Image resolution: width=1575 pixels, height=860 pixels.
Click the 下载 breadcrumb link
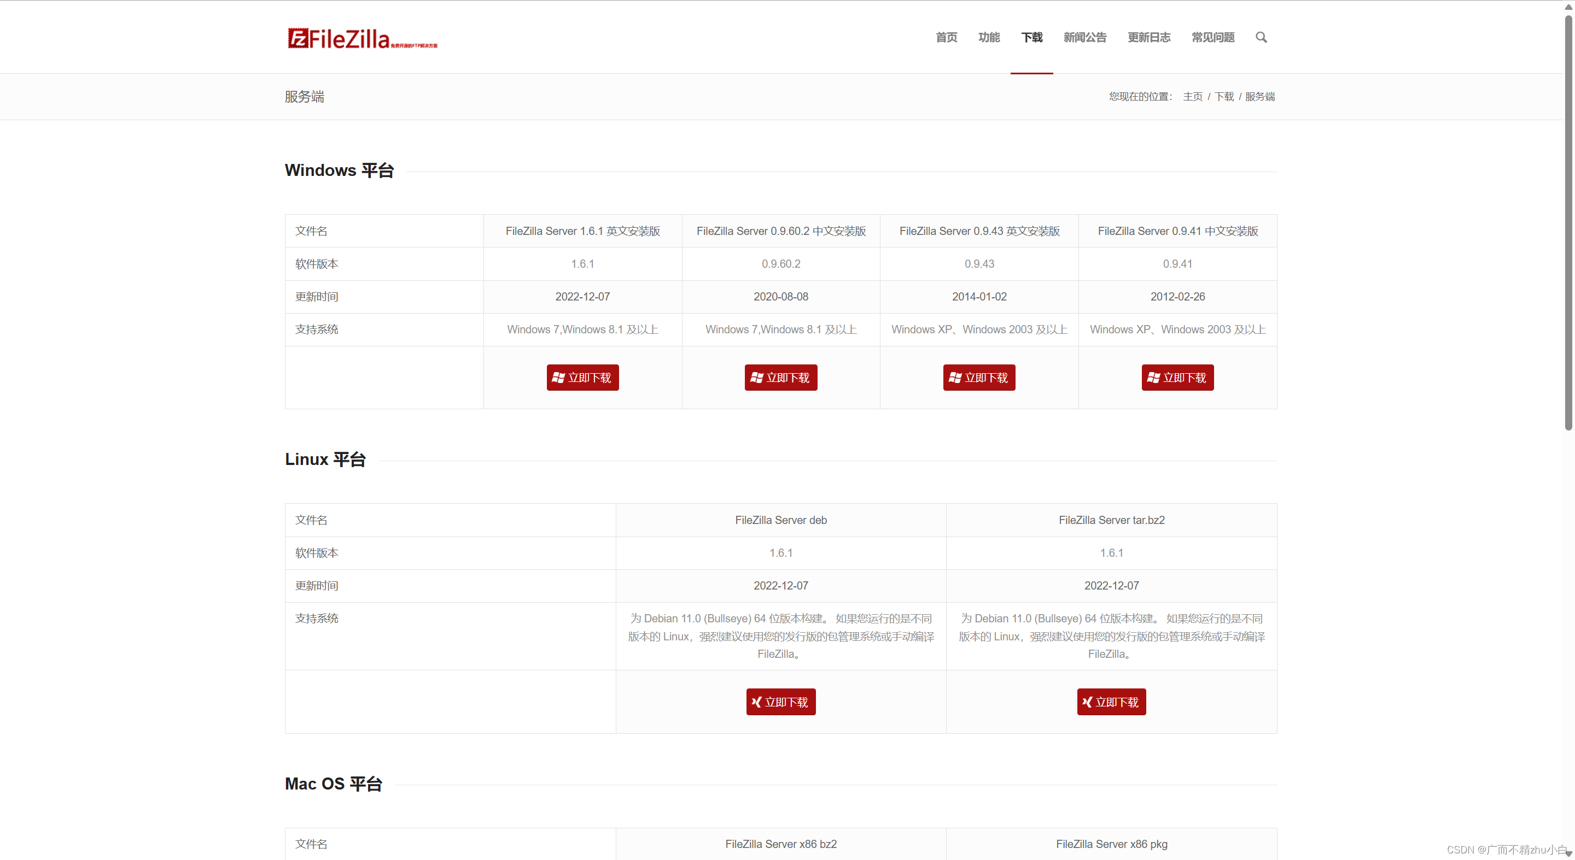(x=1223, y=97)
